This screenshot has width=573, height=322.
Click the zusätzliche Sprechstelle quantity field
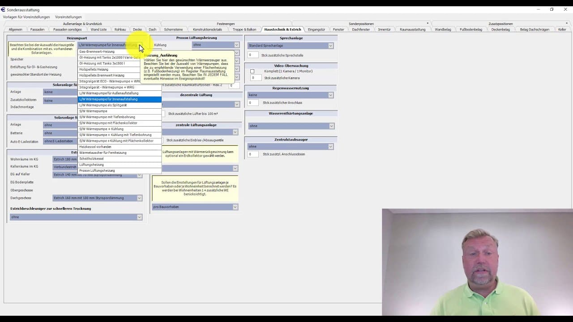tap(253, 55)
